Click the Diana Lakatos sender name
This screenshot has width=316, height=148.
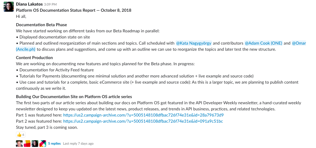coord(29,4)
